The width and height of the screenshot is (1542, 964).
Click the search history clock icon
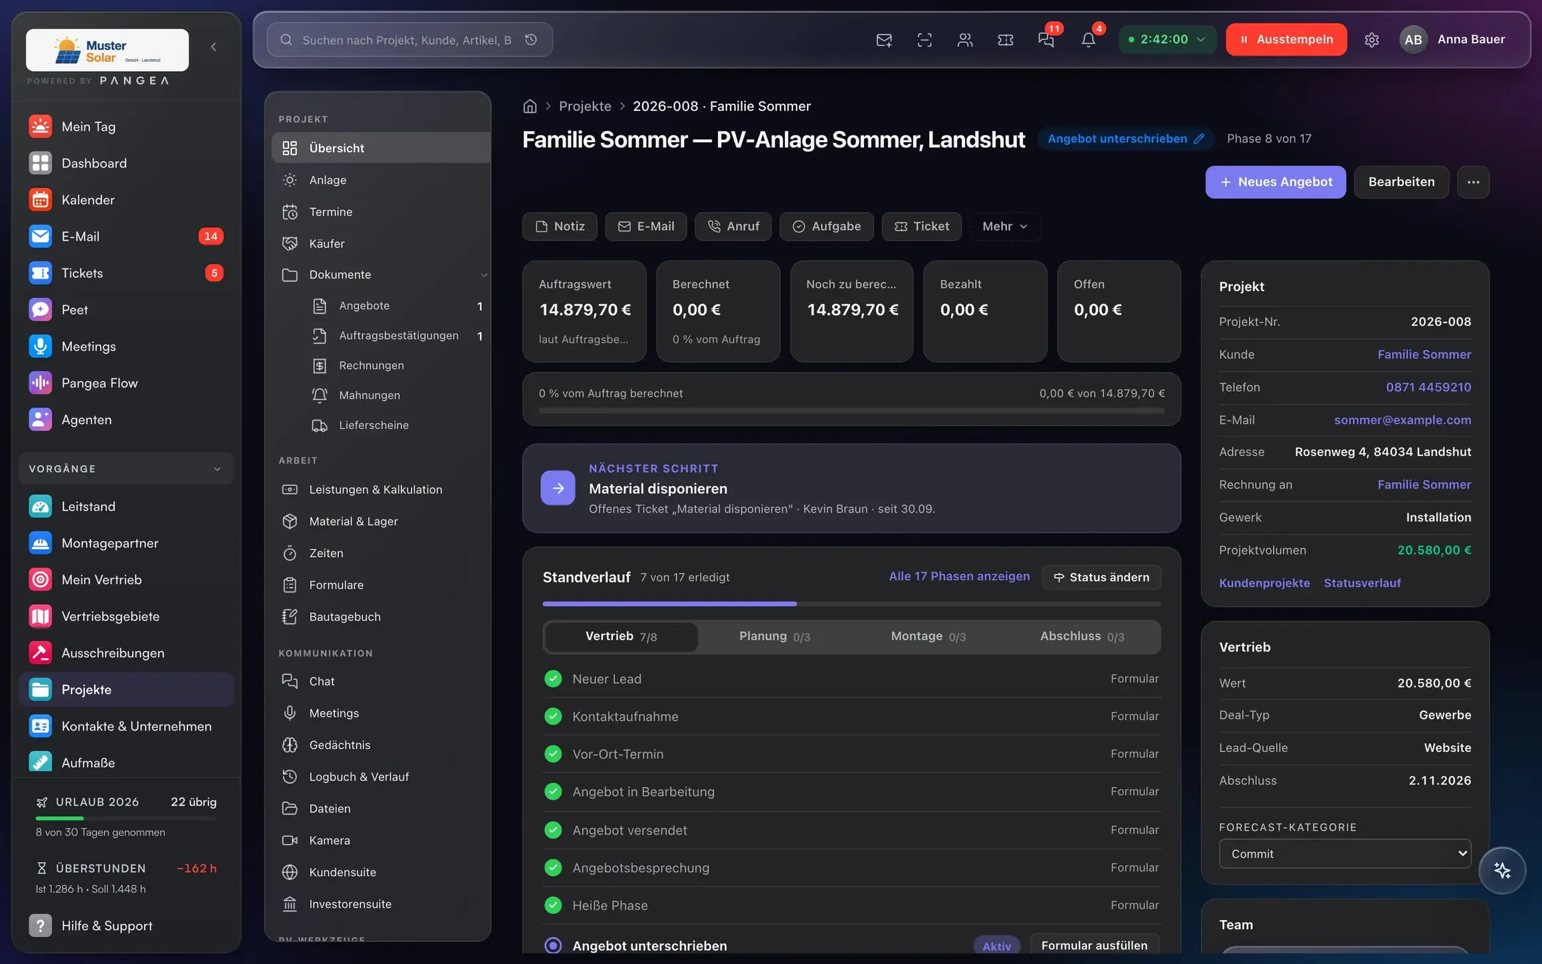531,40
